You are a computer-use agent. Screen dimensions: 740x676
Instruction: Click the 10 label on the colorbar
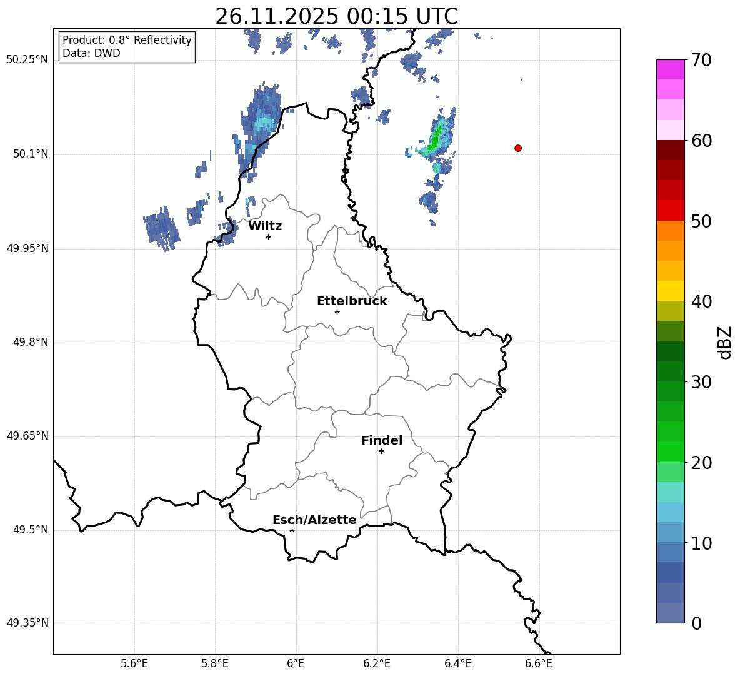click(x=701, y=543)
